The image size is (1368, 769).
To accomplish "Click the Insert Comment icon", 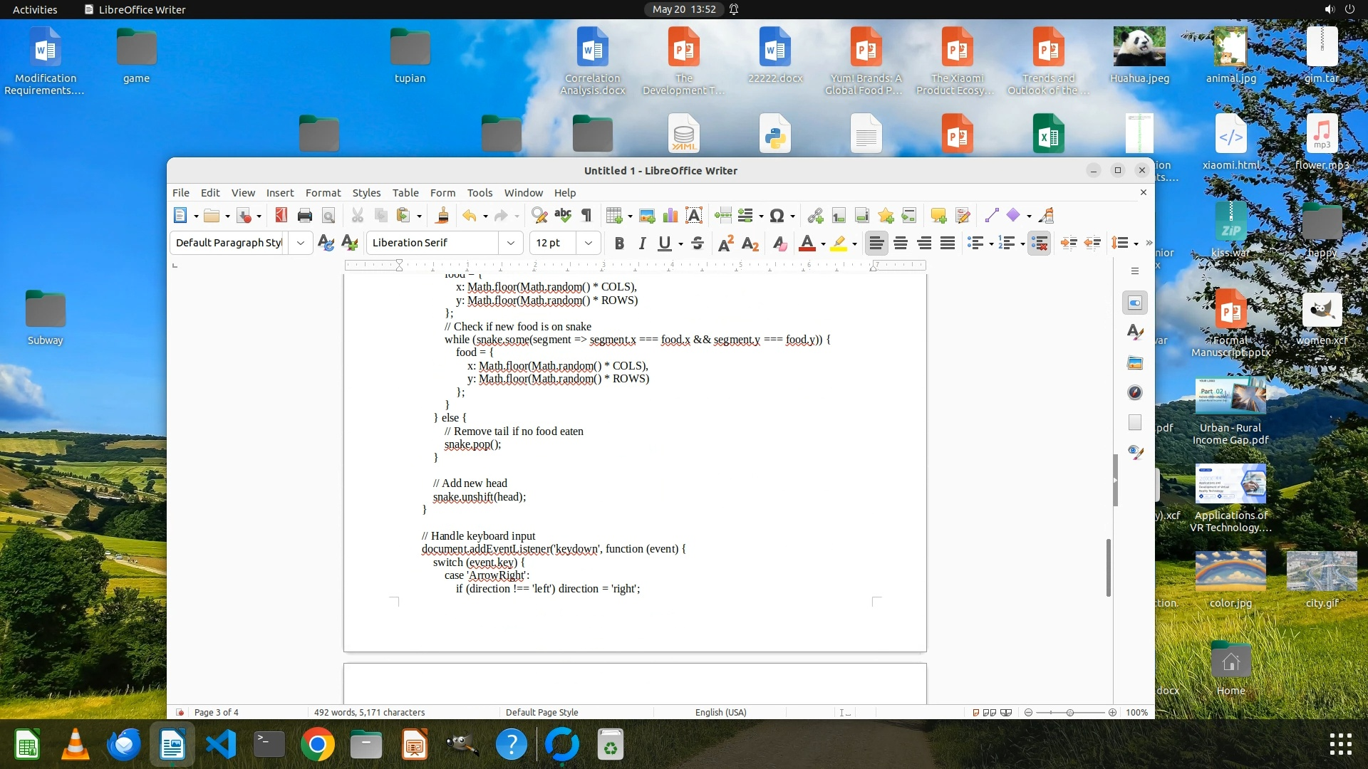I will [938, 216].
